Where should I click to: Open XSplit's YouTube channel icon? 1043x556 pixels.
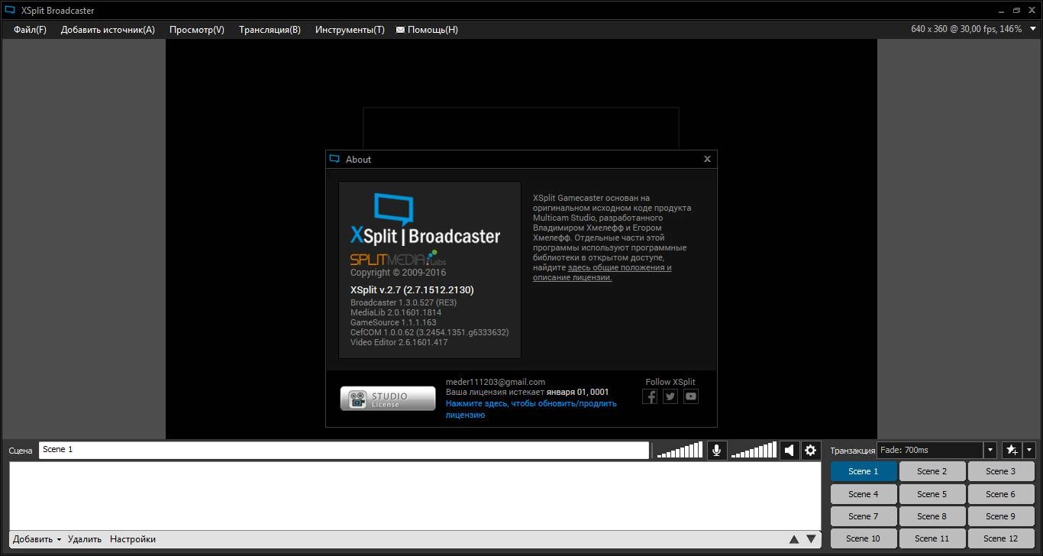tap(691, 396)
